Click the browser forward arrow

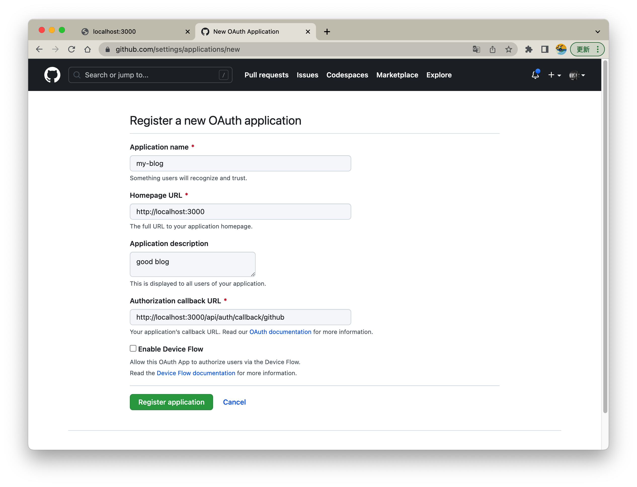coord(55,49)
